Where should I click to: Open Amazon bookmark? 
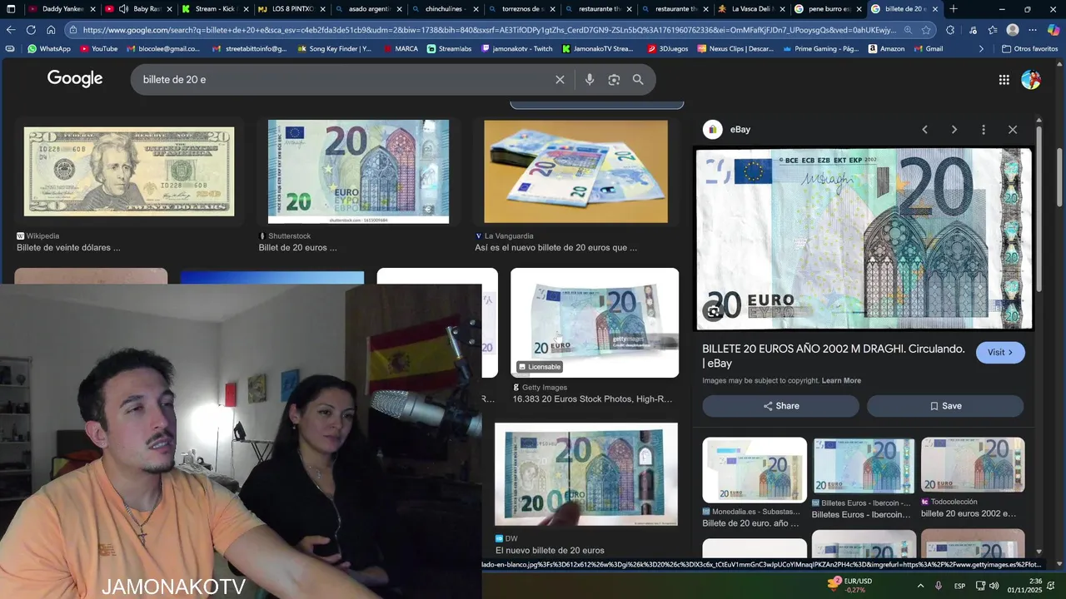click(886, 49)
